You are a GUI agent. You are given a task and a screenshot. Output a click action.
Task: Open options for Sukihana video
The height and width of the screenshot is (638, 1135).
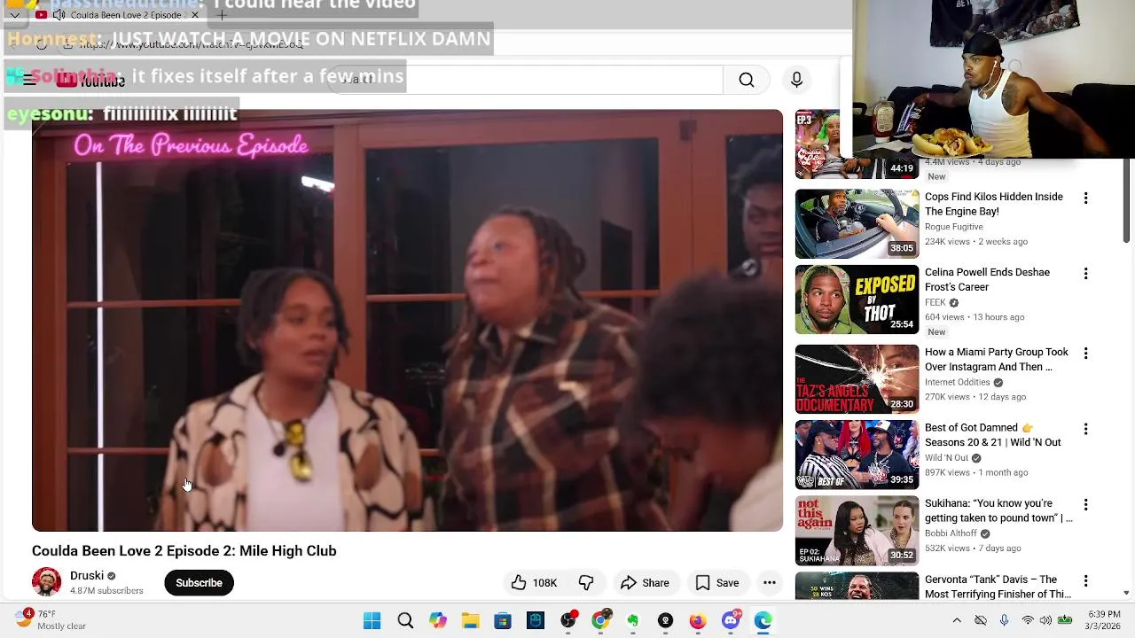1085,504
